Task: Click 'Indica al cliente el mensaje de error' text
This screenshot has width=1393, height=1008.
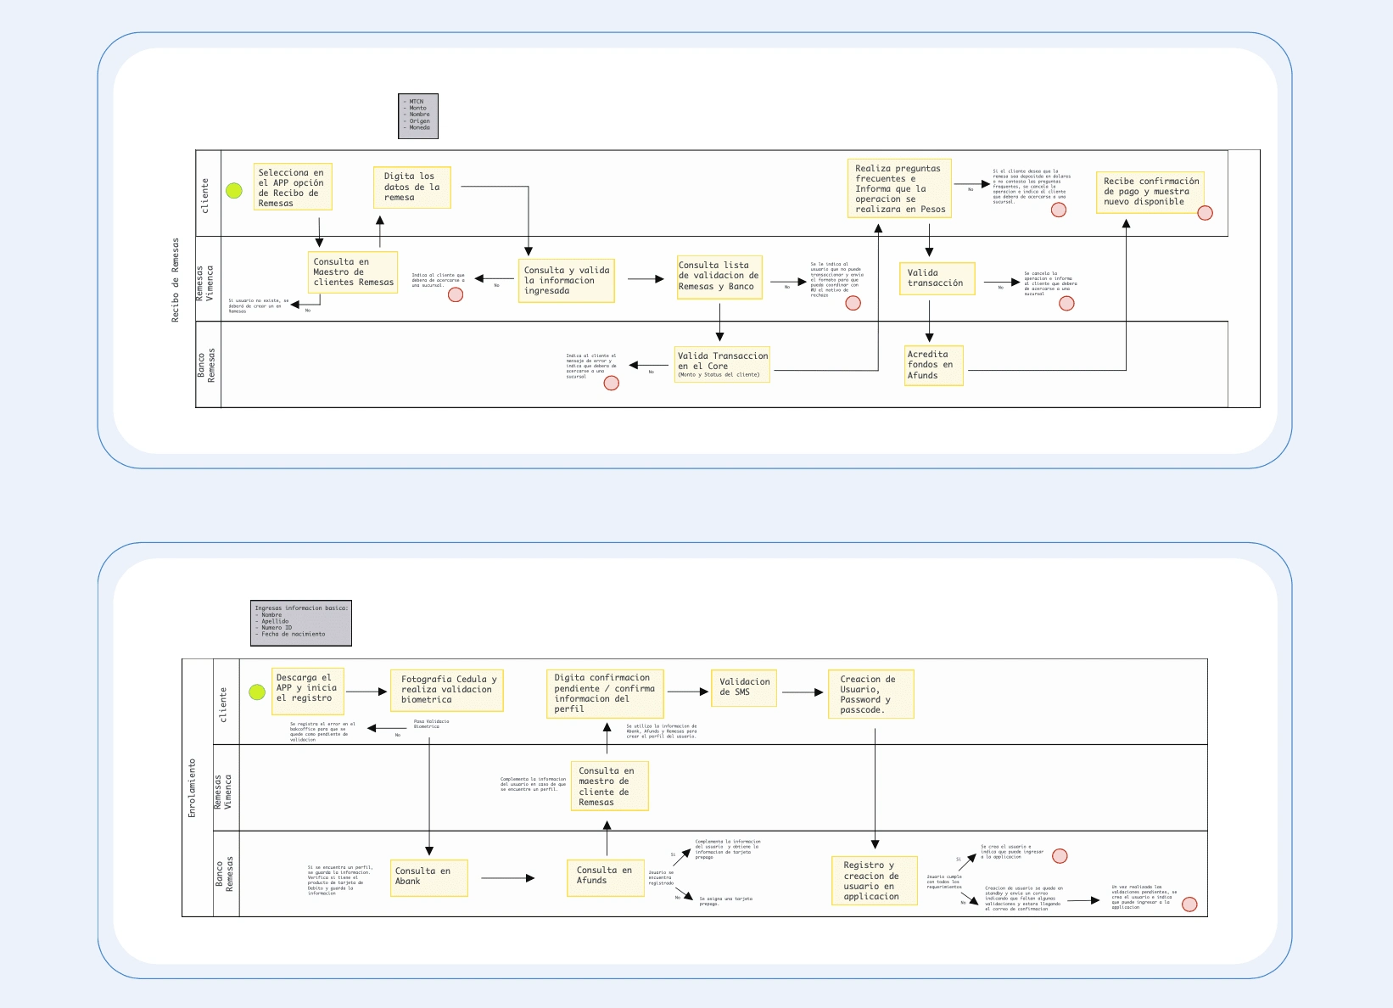Action: [x=591, y=366]
